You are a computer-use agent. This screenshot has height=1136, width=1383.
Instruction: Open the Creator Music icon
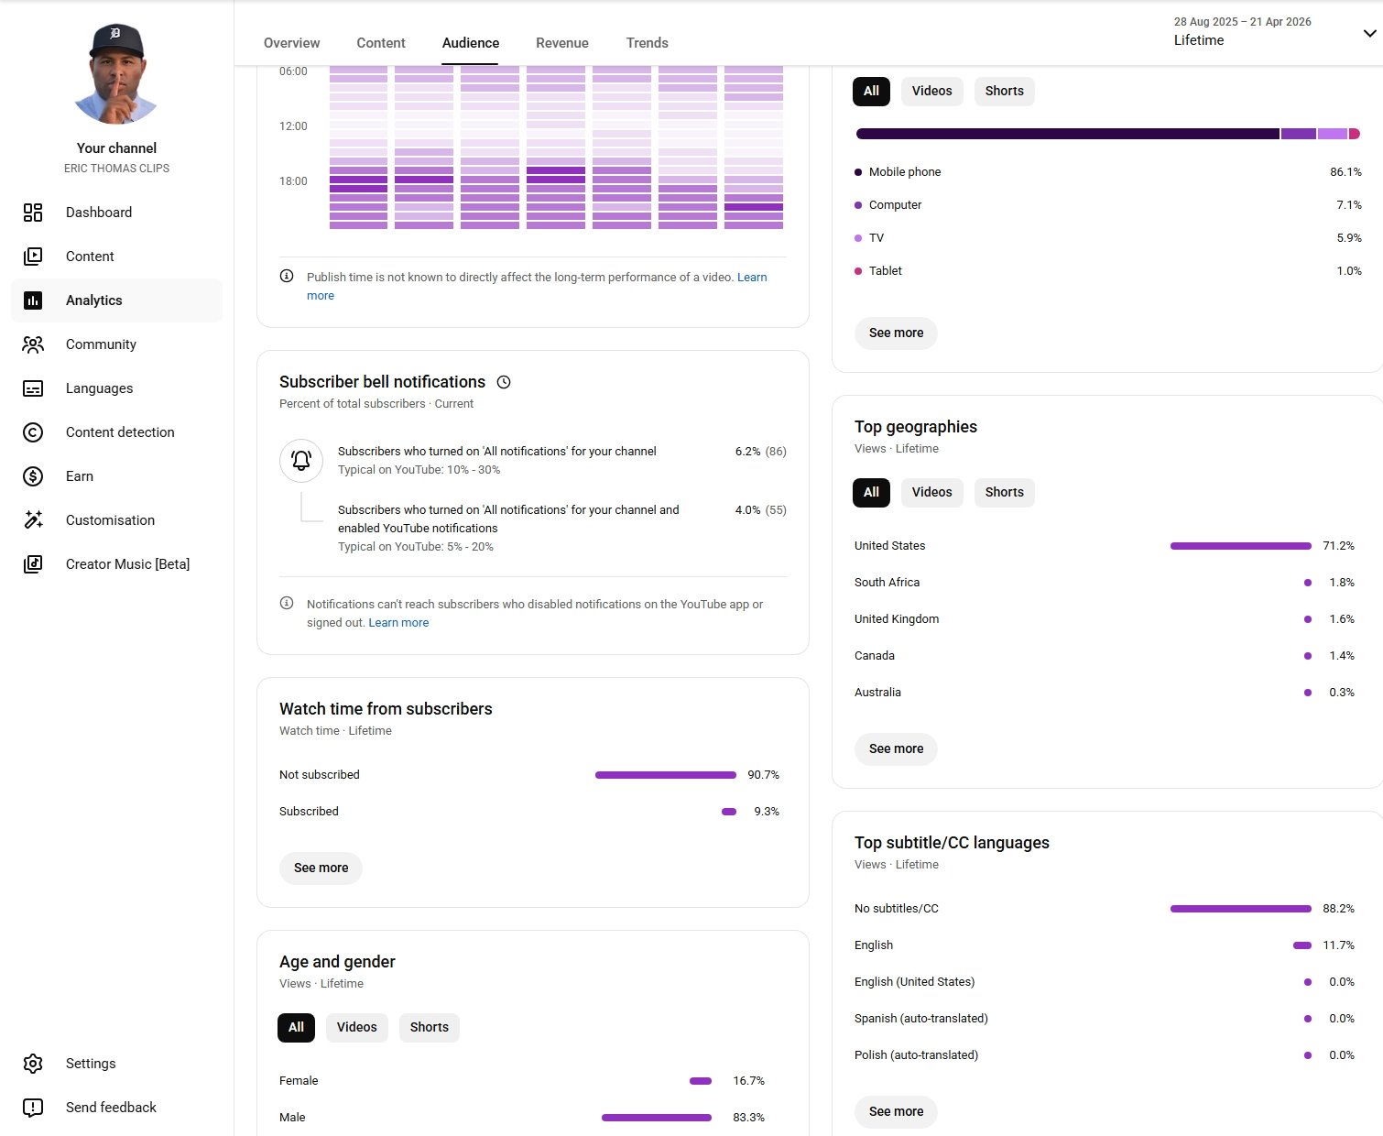[33, 564]
